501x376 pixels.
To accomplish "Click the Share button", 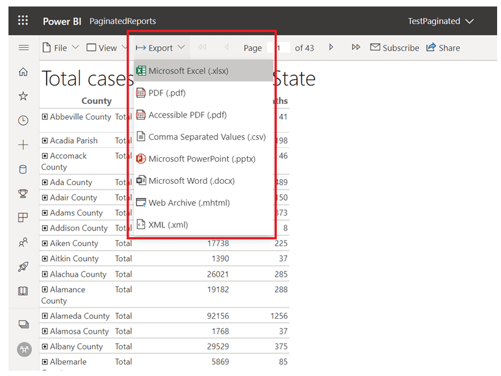I will (443, 48).
